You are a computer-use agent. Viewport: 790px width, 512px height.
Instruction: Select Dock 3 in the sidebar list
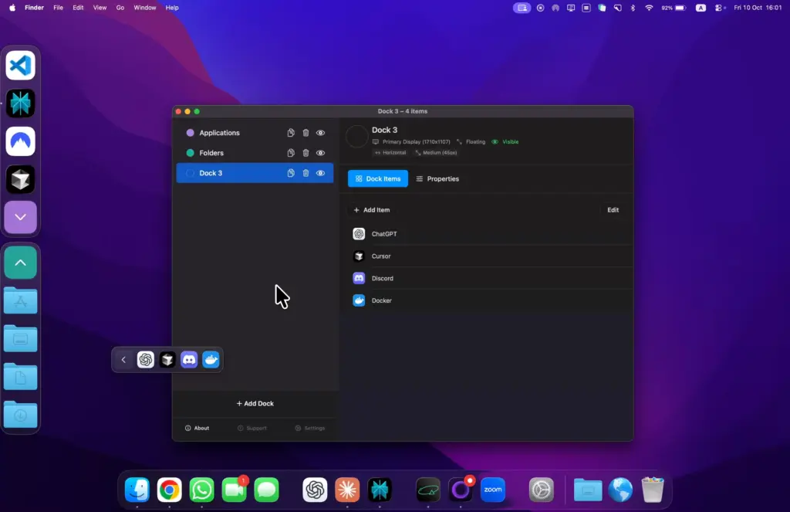[255, 173]
